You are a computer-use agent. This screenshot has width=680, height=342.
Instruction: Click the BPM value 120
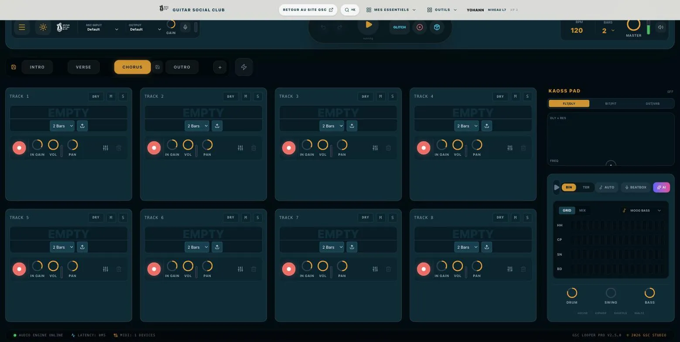point(577,31)
